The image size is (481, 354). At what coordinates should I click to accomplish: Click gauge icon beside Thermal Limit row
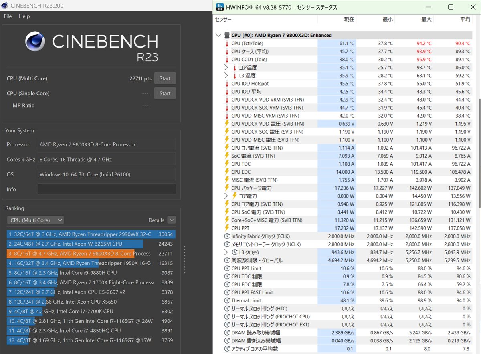[227, 300]
